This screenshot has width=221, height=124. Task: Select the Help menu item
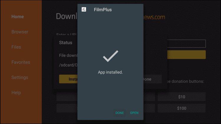[16, 93]
